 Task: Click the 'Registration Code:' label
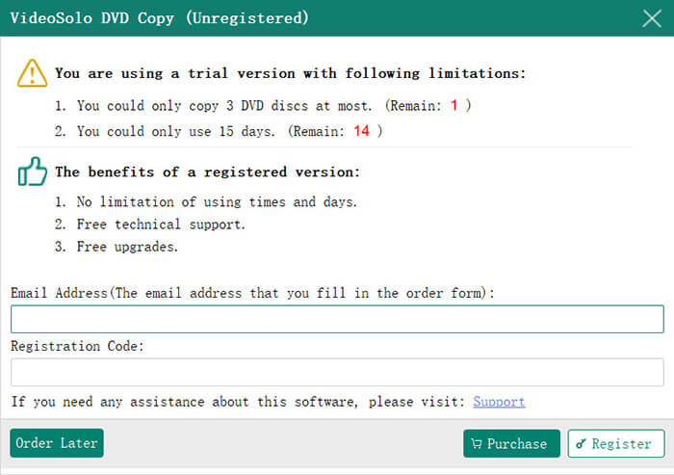tap(77, 346)
